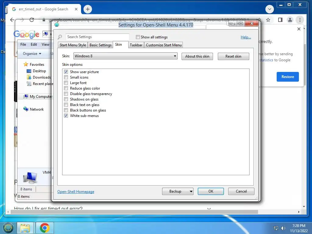Click the Google logo in Chrome
This screenshot has height=234, width=312.
[27, 34]
